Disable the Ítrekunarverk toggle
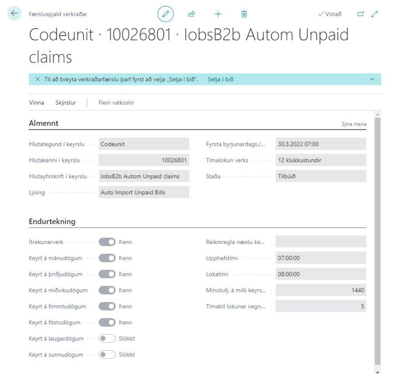410x374 pixels. click(107, 242)
